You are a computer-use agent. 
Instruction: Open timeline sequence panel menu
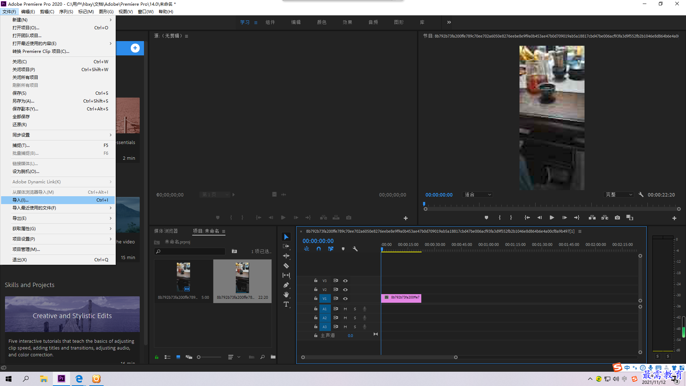pyautogui.click(x=580, y=231)
